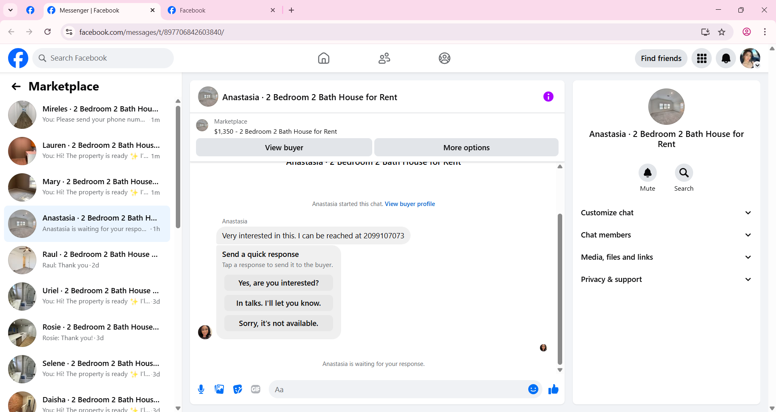Viewport: 776px width, 412px height.
Task: Open the Menu grid icon
Action: pos(702,58)
